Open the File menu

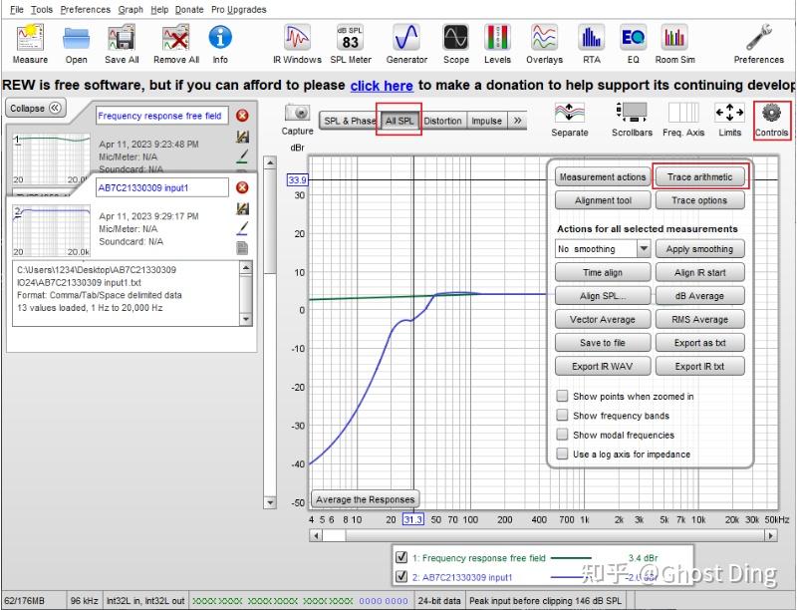(16, 10)
